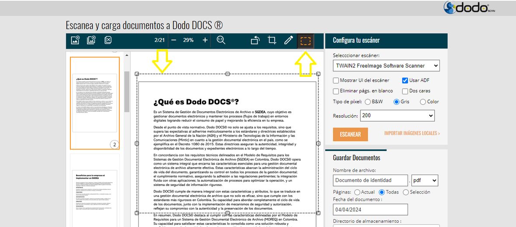Screen dimensions: 516x227
Task: Choose Actual pages option
Action: (357, 192)
